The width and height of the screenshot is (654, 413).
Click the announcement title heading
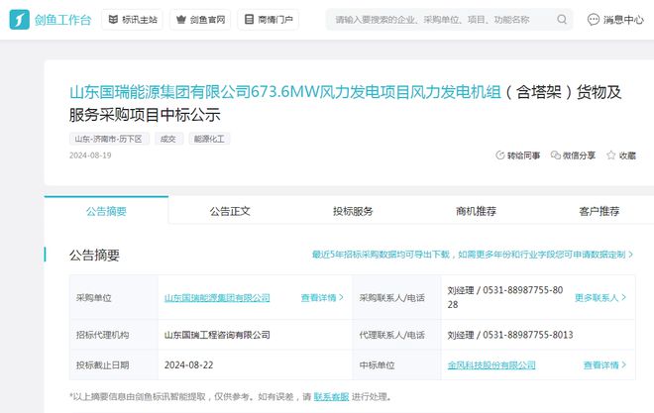point(346,103)
